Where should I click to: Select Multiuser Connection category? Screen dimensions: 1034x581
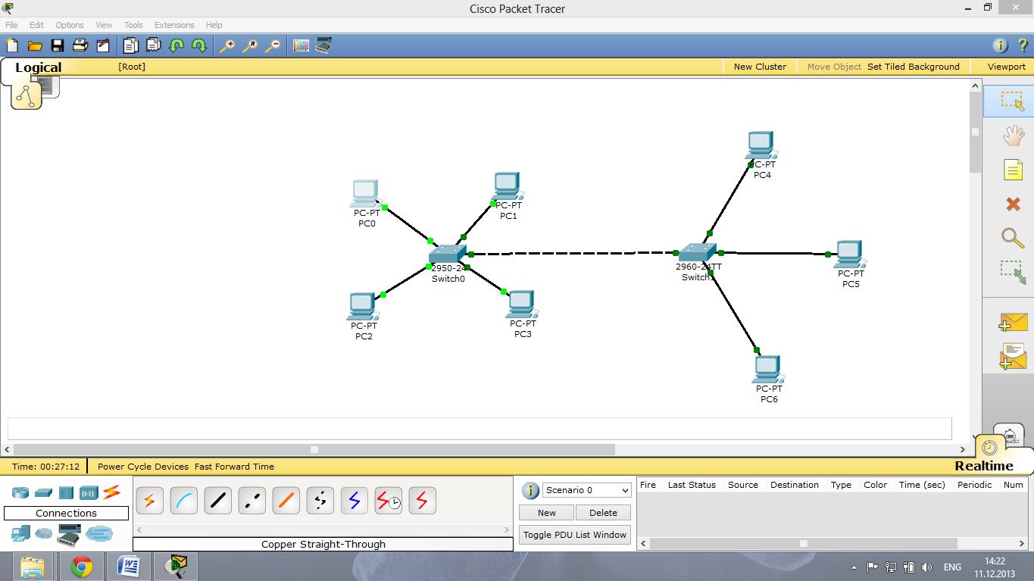click(x=99, y=533)
